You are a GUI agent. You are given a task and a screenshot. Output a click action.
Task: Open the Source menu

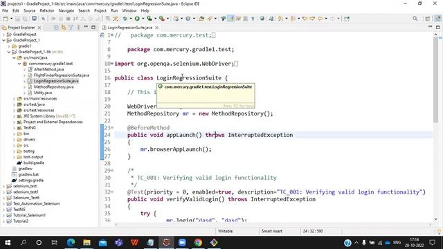(29, 11)
